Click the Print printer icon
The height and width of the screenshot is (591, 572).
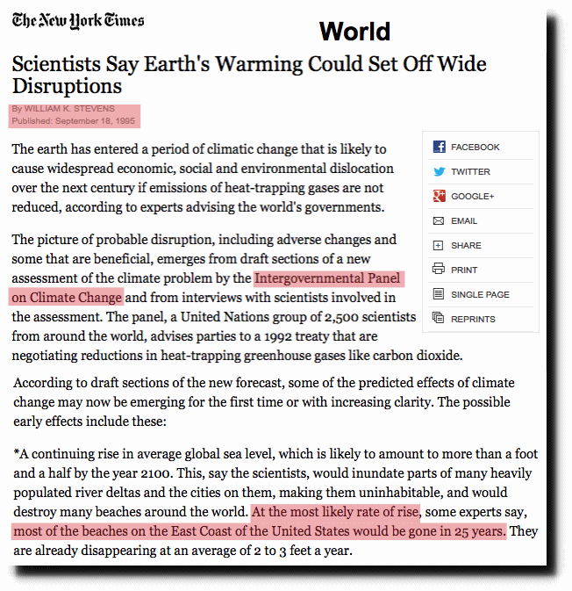coord(439,270)
